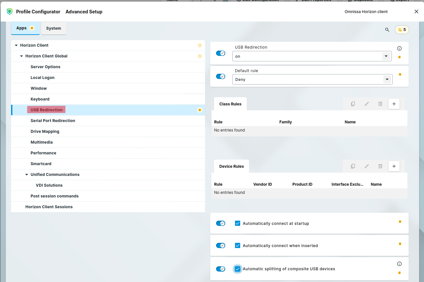This screenshot has width=424, height=282.
Task: Click the Device Rules delete trash icon
Action: [380, 166]
